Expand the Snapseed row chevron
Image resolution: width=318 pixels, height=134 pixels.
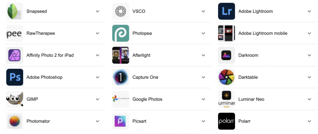(98, 11)
